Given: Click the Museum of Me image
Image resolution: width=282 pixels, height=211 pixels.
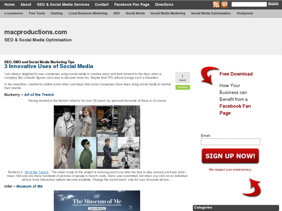Looking at the screenshot, I should coord(97,201).
